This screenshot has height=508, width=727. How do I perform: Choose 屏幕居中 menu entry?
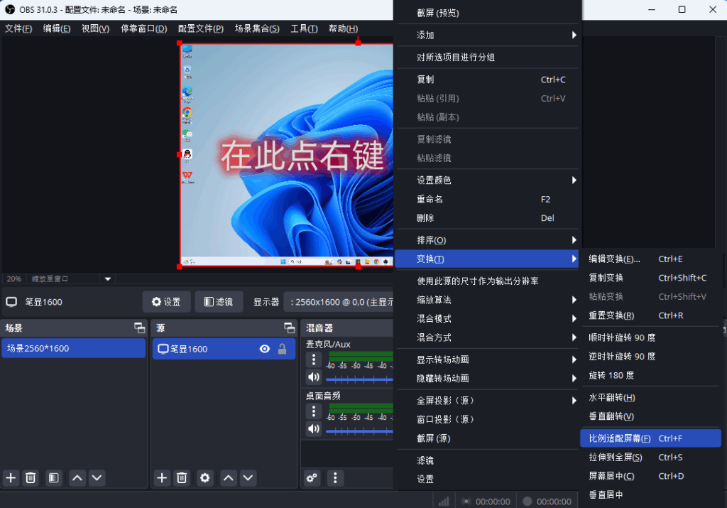tap(650, 477)
